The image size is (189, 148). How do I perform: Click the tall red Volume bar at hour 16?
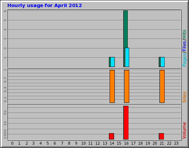tap(126, 122)
